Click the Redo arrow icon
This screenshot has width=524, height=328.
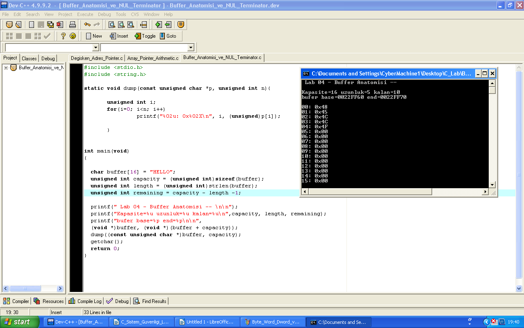pyautogui.click(x=97, y=25)
